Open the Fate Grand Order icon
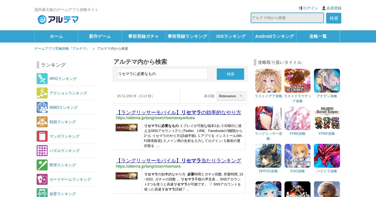The width and height of the screenshot is (376, 197). (x=297, y=156)
